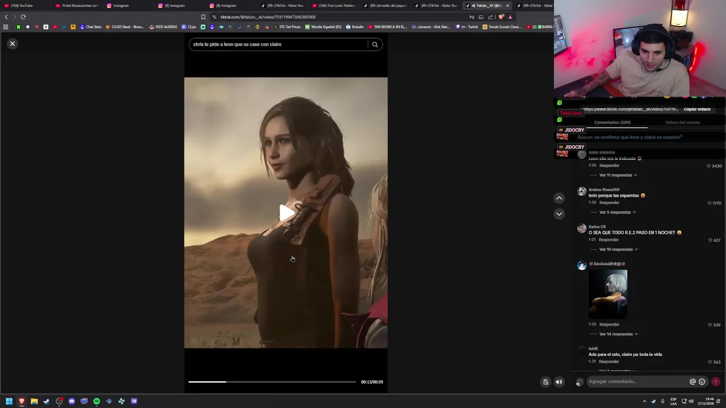Viewport: 726px width, 408px height.
Task: Bookmark this page icon
Action: coord(203,17)
